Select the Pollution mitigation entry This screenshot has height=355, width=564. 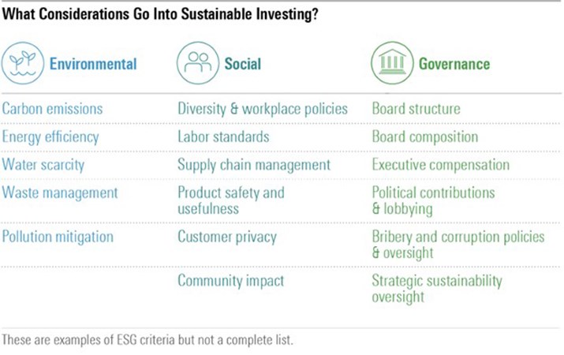coord(58,237)
